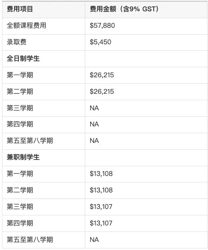Click the first $26,215 amount under 全日制学生
Image resolution: width=208 pixels, height=250 pixels.
pos(102,75)
